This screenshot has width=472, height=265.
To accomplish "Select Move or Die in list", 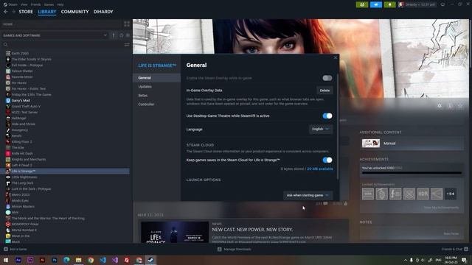I will click(x=21, y=236).
